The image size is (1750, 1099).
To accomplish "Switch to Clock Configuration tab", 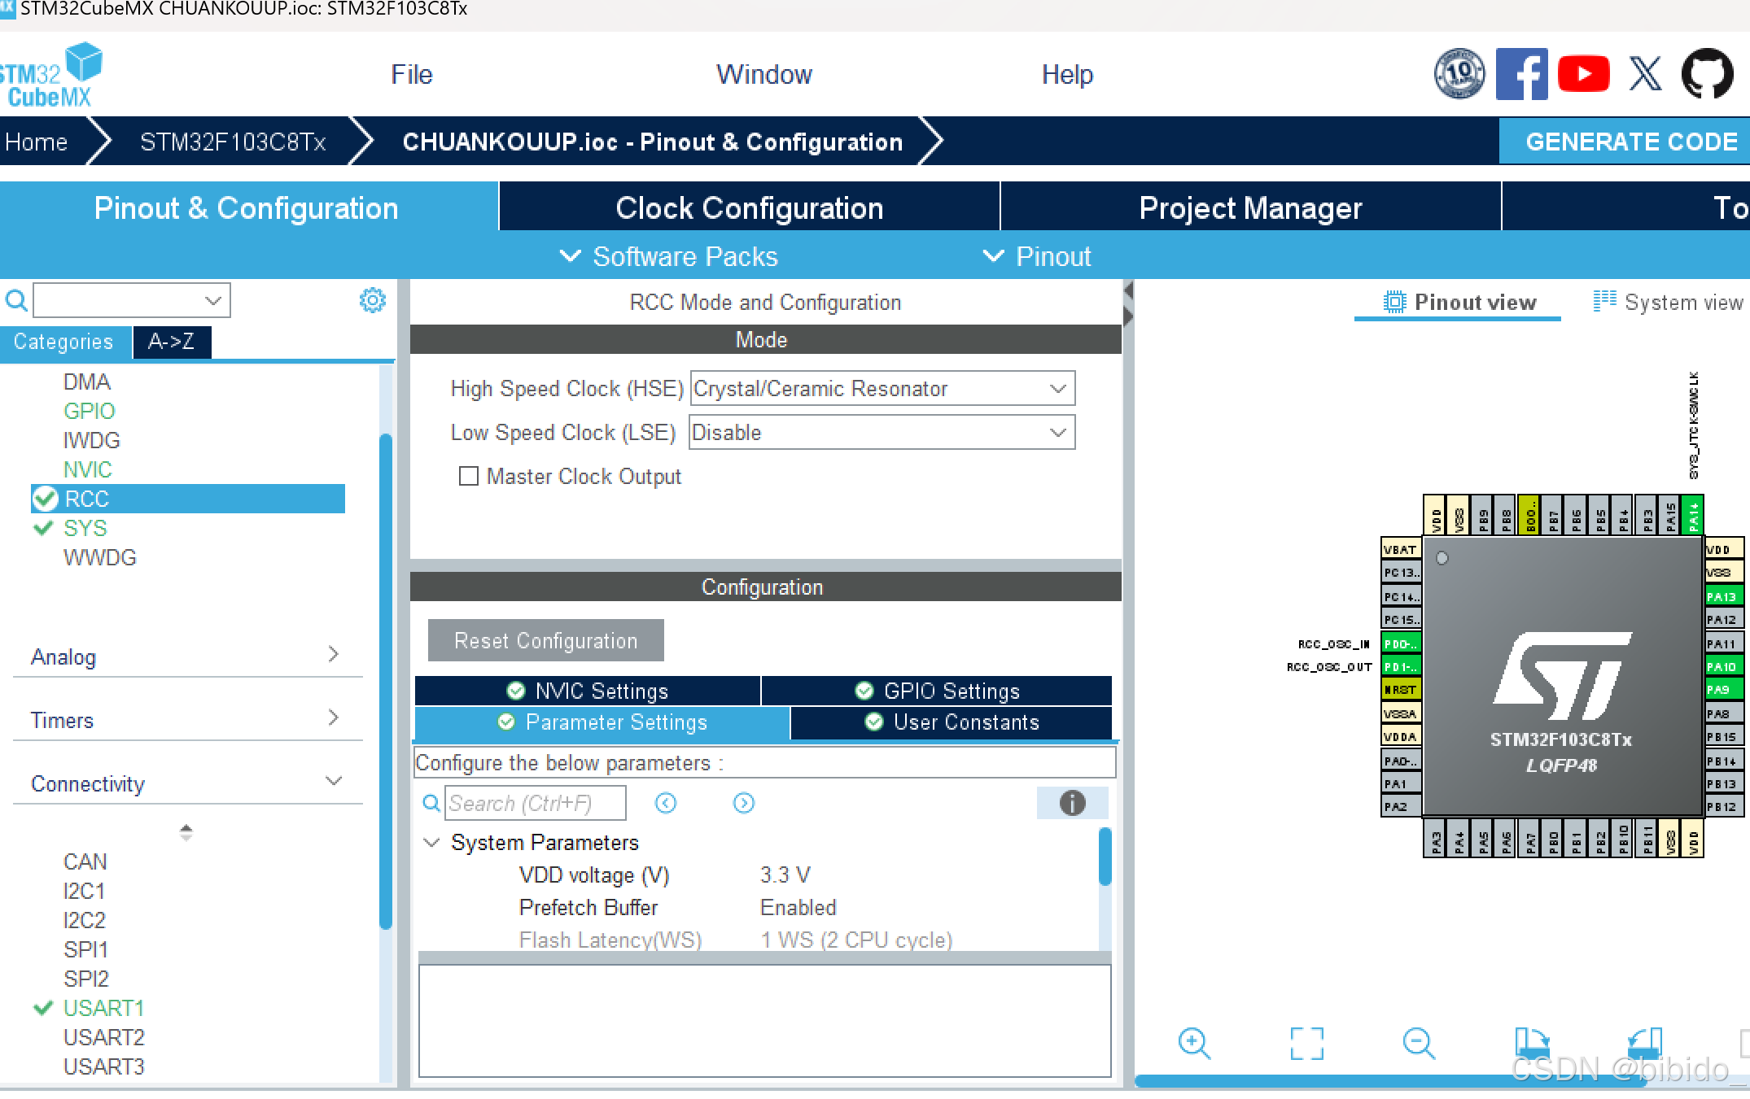I will click(x=749, y=207).
